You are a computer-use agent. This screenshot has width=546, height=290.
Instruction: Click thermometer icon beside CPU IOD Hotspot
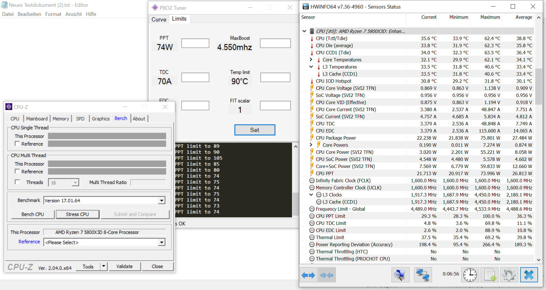coord(312,81)
